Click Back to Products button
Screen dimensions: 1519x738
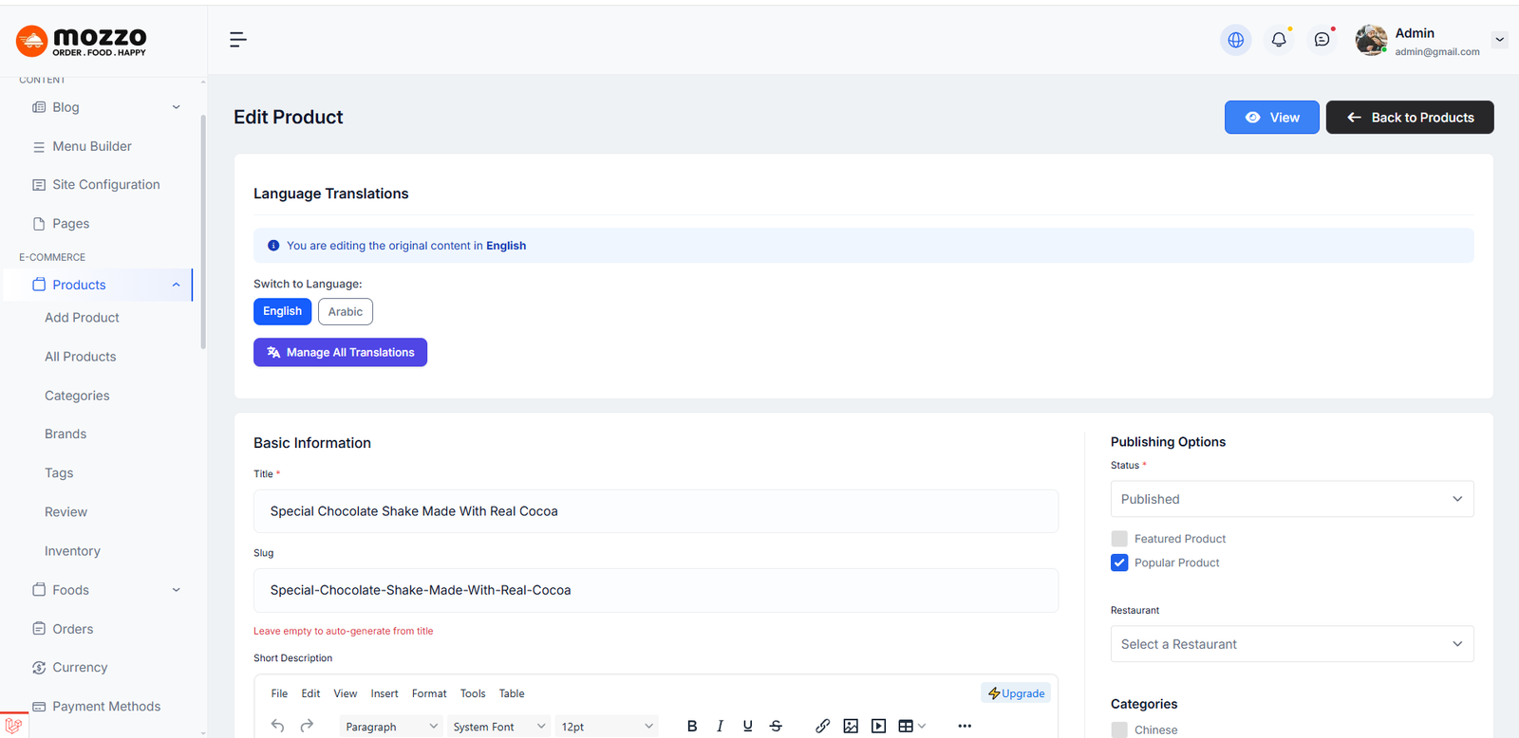pos(1409,118)
